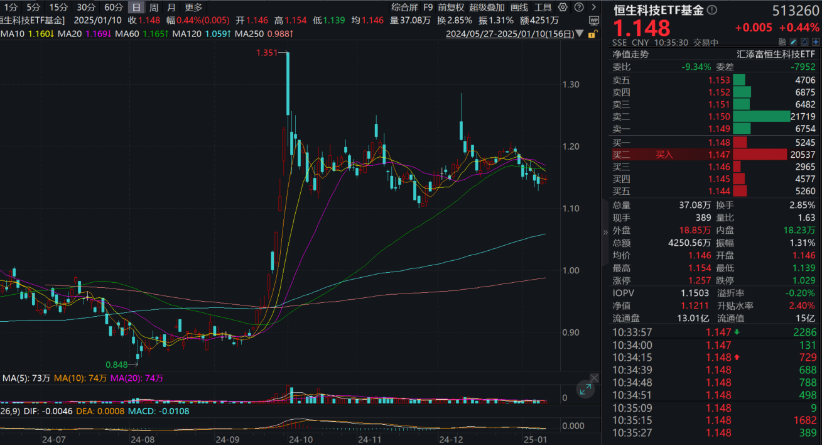Click the orange padlock icon on left edge
The height and width of the screenshot is (445, 822).
point(593,33)
